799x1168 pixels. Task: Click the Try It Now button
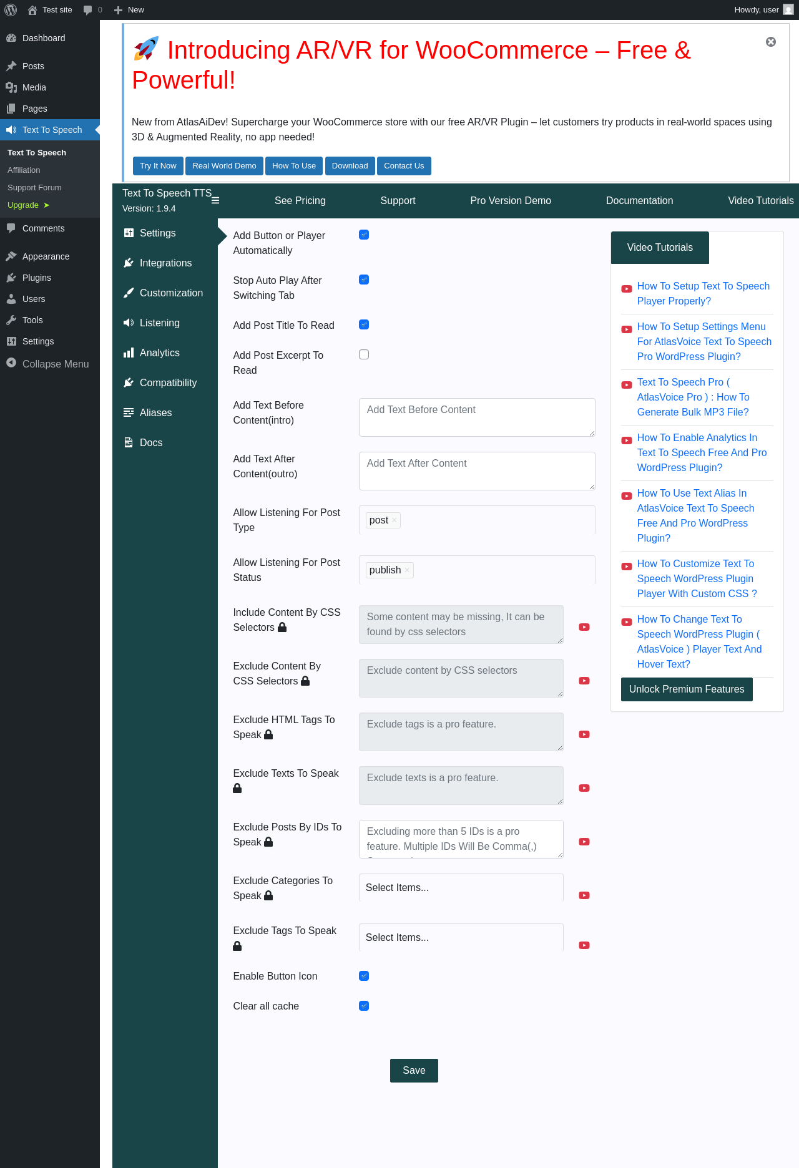coord(158,166)
